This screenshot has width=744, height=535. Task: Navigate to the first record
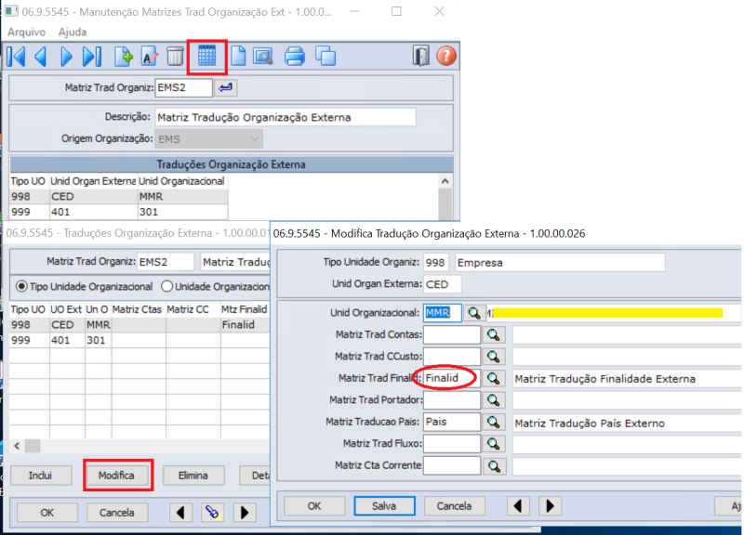click(16, 56)
